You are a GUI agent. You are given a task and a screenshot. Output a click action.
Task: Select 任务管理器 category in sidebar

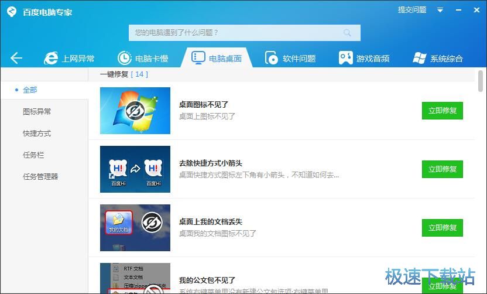tap(40, 176)
